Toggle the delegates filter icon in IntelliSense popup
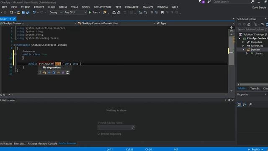The image size is (268, 151). 63,73
